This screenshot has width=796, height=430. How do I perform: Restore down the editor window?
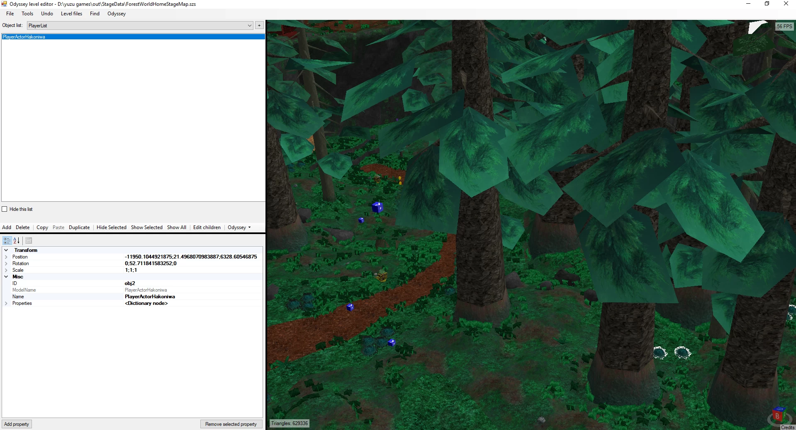click(x=767, y=4)
